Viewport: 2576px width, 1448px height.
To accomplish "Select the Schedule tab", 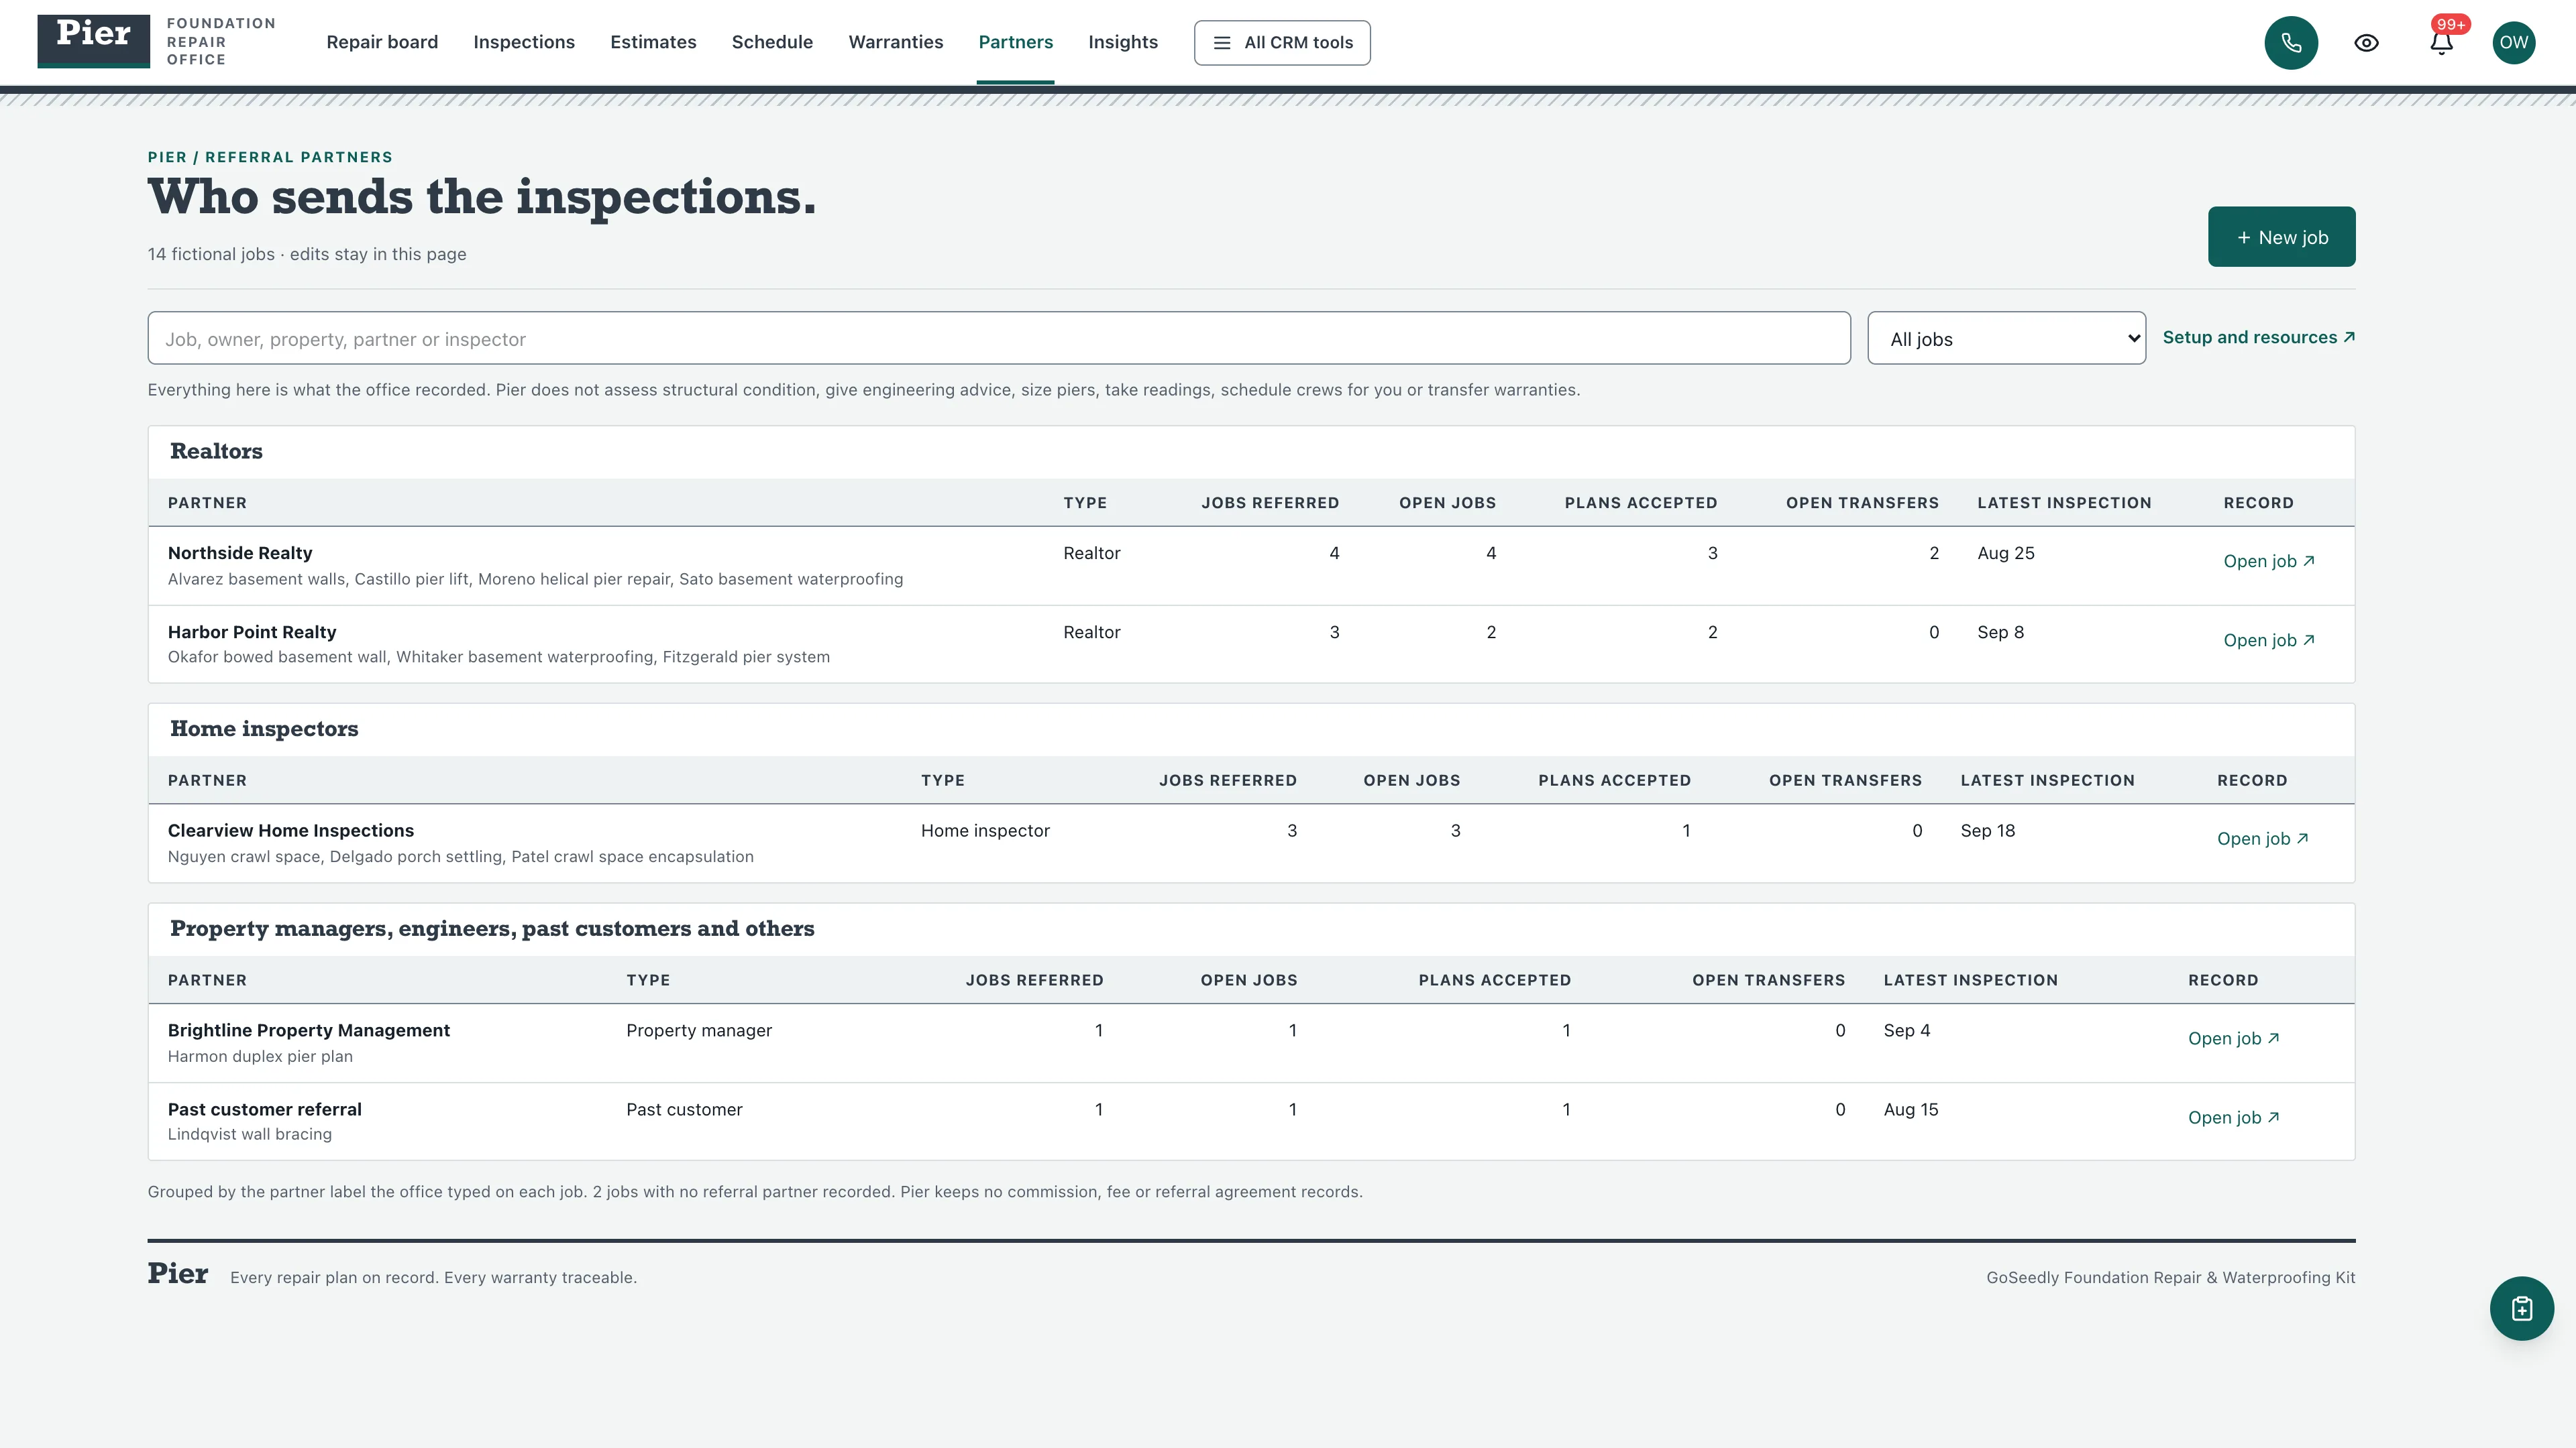I will pyautogui.click(x=772, y=42).
